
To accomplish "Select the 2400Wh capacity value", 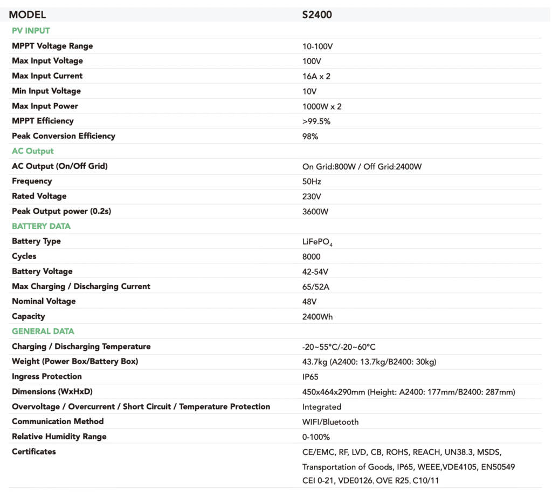I will [x=318, y=317].
